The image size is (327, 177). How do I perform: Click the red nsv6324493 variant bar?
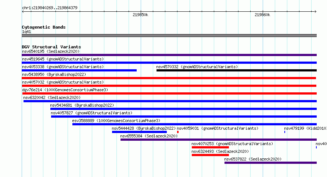coord(210,155)
